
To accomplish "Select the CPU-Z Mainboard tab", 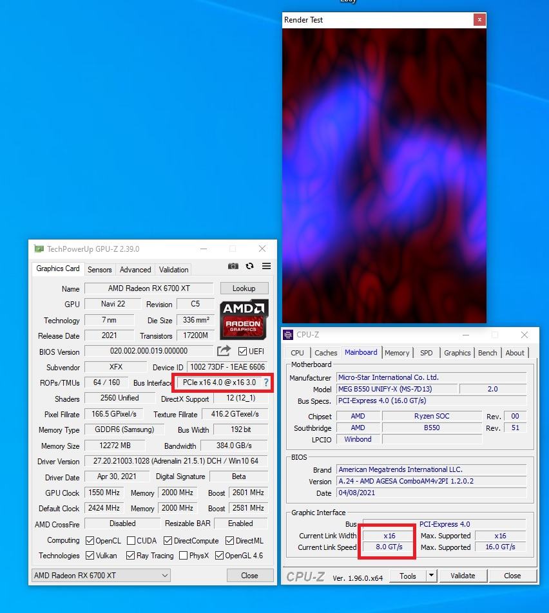I will (361, 352).
